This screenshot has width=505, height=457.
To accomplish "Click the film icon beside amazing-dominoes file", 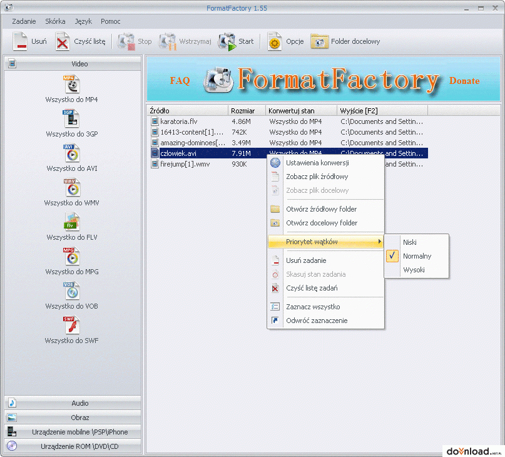I will tap(155, 143).
